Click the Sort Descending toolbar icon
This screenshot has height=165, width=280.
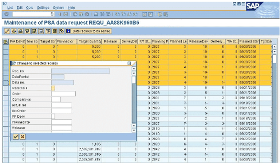(27, 31)
